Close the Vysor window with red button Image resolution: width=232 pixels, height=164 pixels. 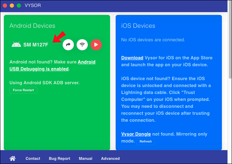(x=5, y=6)
